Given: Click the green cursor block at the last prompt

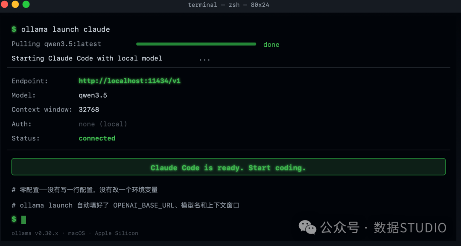Looking at the screenshot, I should (23, 220).
